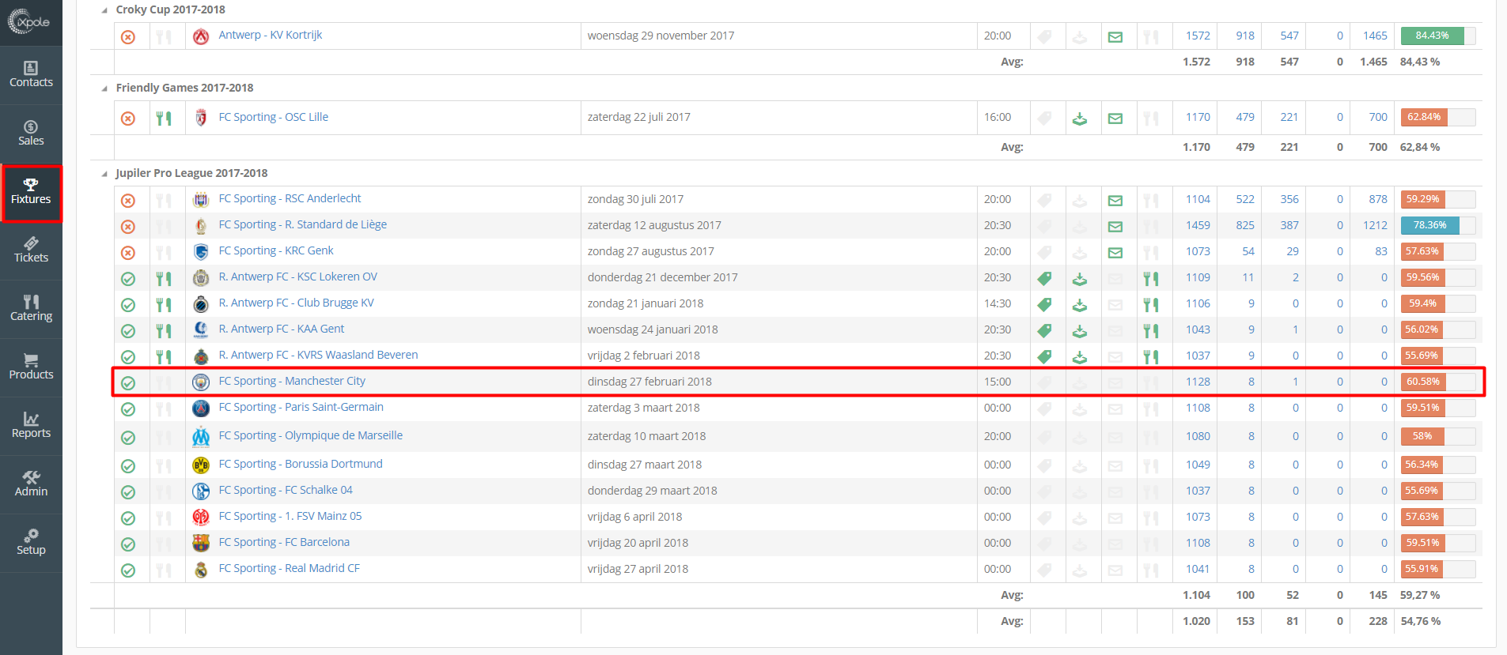Open FC Sporting - Olympique de Marseille fixture
The width and height of the screenshot is (1507, 655).
coord(310,435)
